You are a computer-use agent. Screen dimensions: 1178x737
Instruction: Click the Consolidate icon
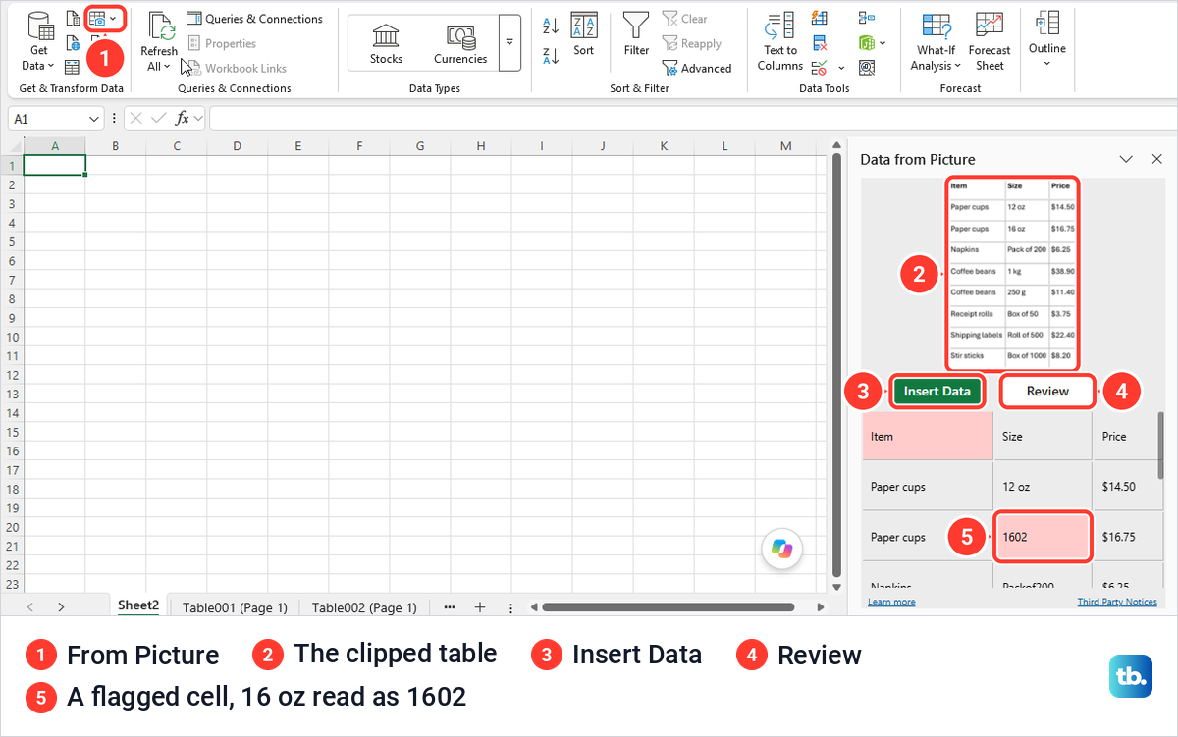pyautogui.click(x=866, y=18)
